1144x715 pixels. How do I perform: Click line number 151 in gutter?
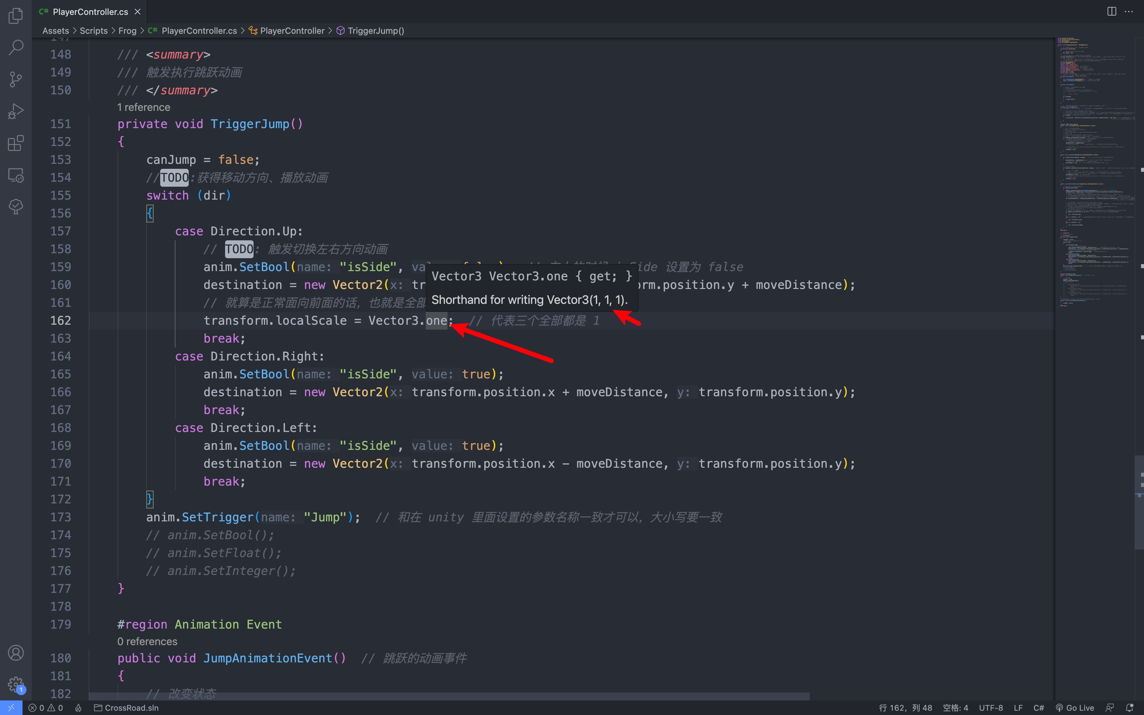[61, 124]
